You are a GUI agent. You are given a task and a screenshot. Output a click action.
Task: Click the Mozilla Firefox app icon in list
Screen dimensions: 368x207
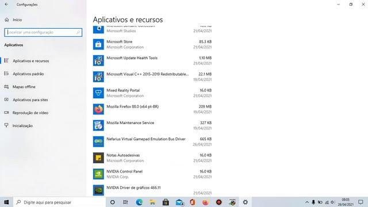[98, 109]
